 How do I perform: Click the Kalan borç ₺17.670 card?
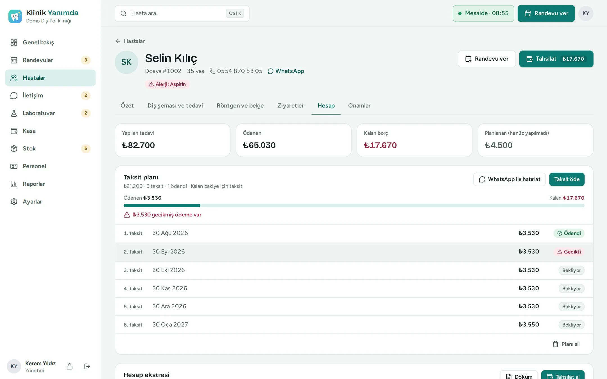coord(415,140)
